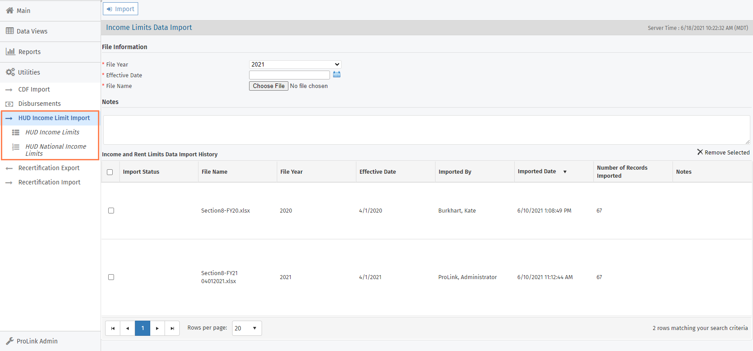Open the File Year dropdown

(x=295, y=64)
